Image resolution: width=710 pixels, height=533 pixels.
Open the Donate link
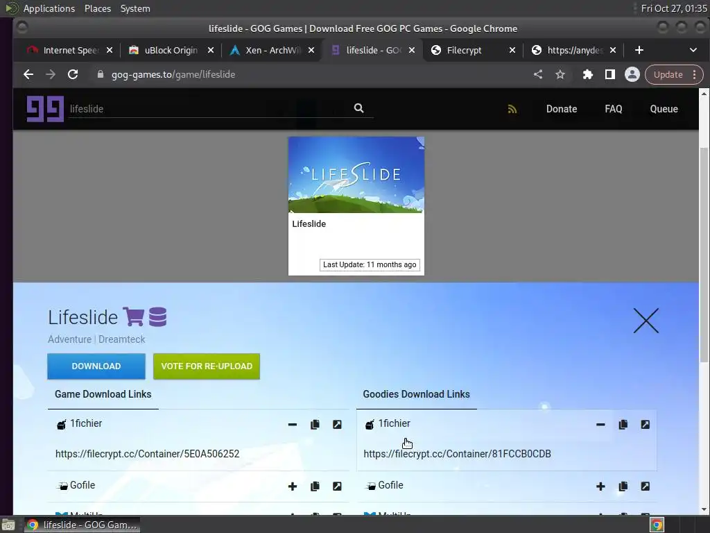coord(562,109)
